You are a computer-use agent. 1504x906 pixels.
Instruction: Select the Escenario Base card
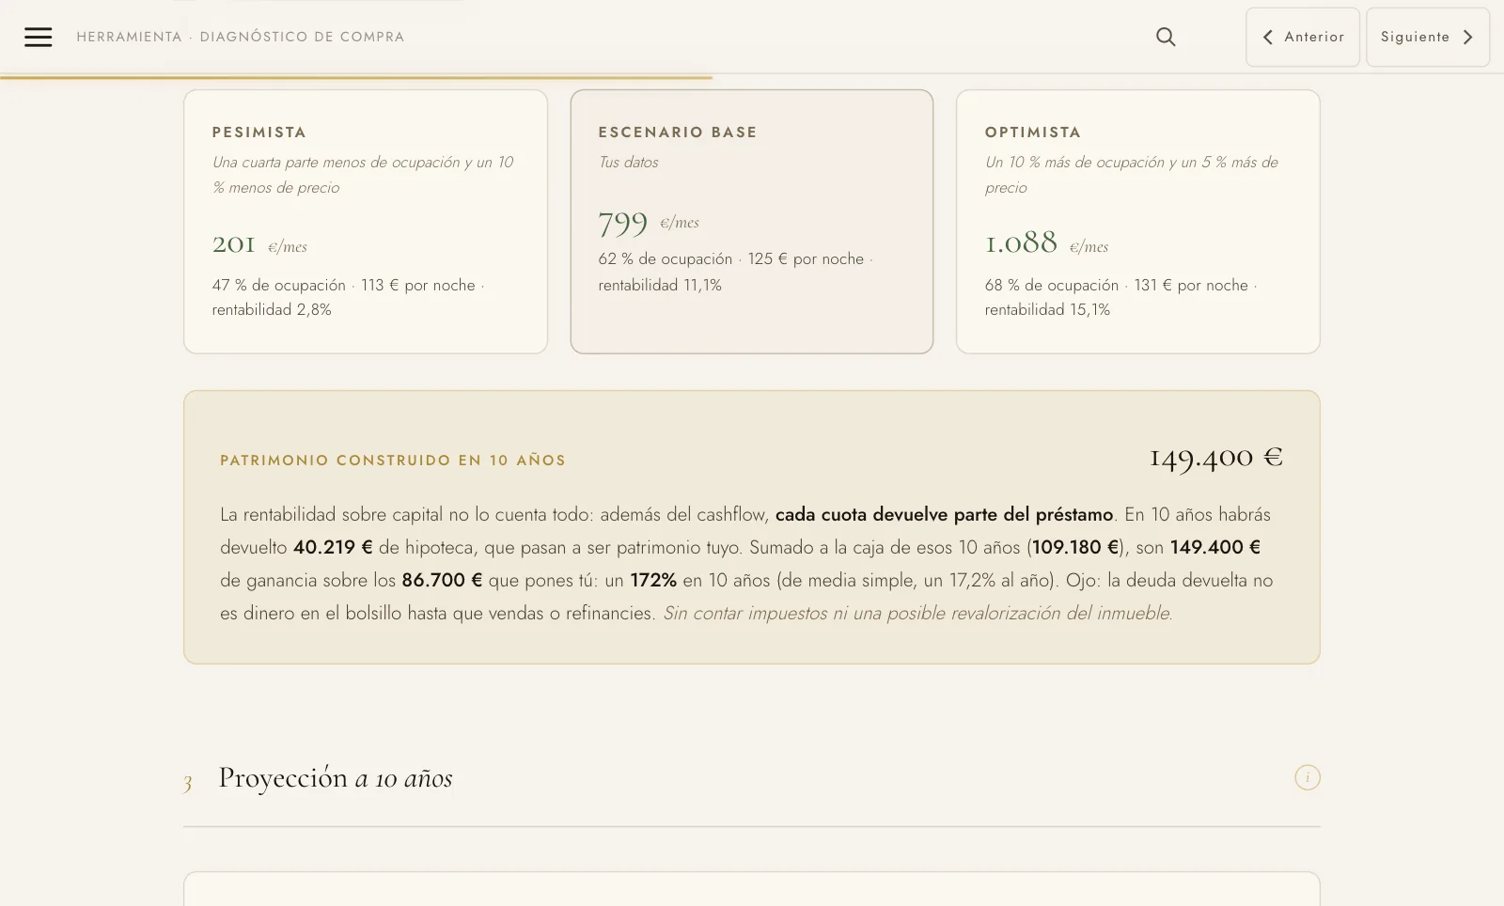752,222
